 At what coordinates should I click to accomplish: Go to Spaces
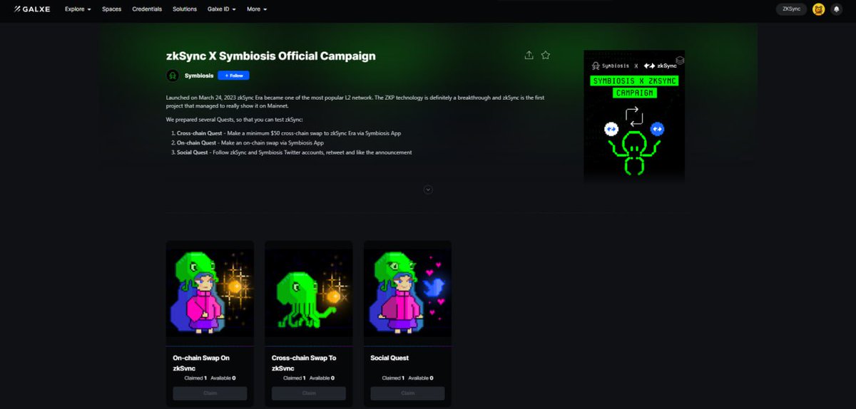[111, 9]
